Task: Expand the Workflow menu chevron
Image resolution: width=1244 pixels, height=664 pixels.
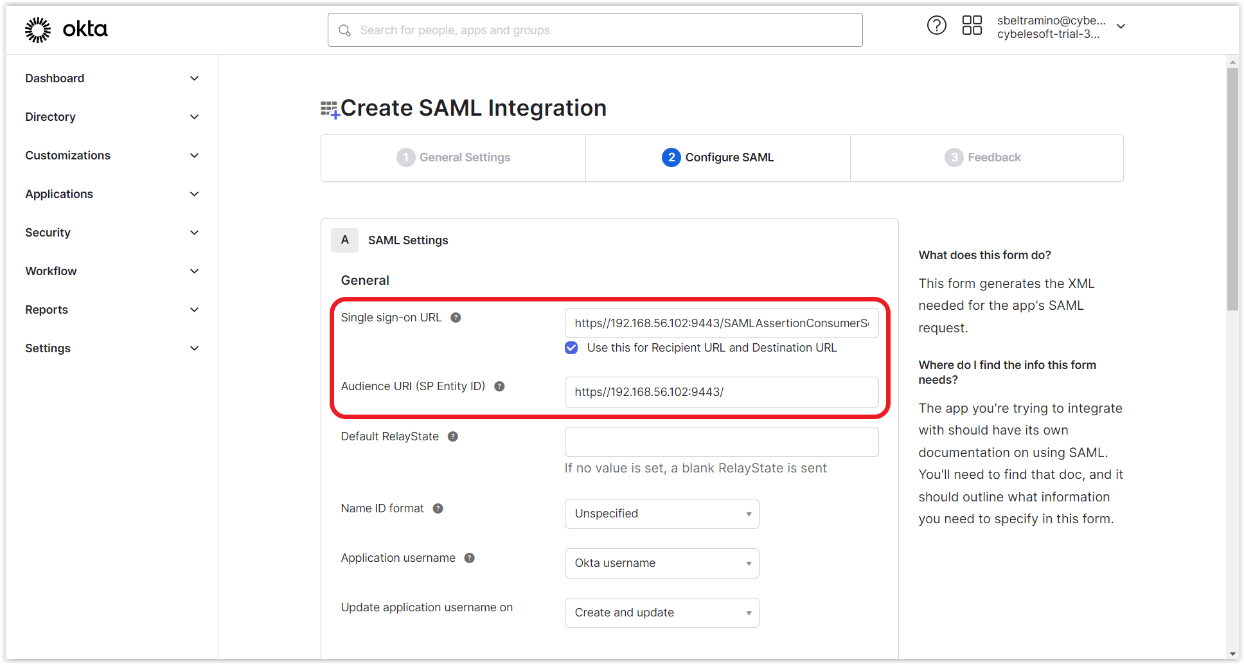Action: coord(194,271)
